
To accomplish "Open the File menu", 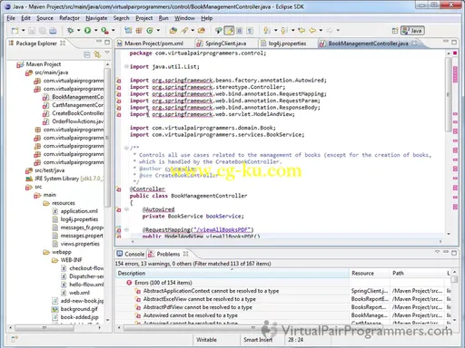I will tap(11, 18).
